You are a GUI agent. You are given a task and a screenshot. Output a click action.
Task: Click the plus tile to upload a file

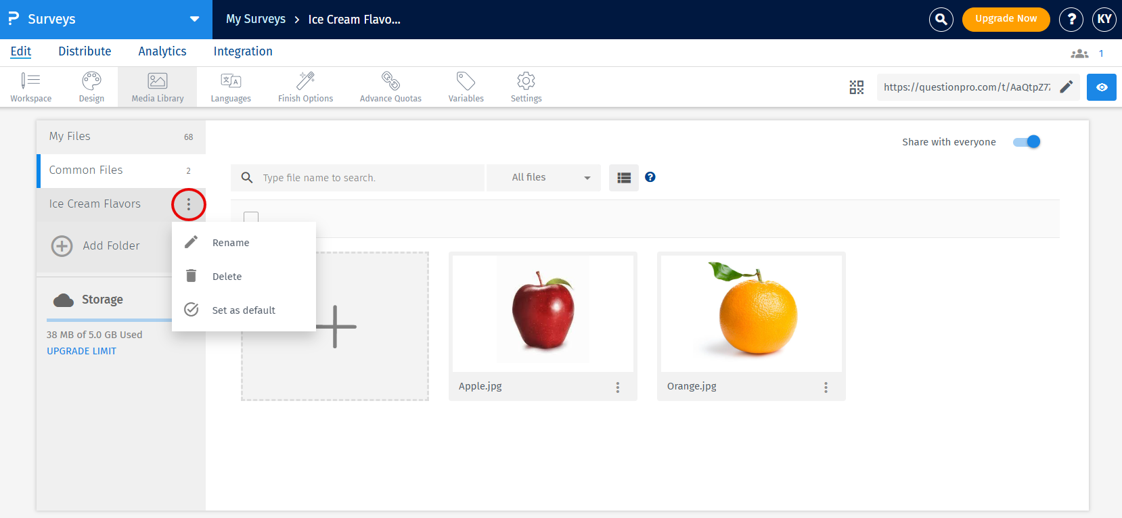click(x=335, y=327)
